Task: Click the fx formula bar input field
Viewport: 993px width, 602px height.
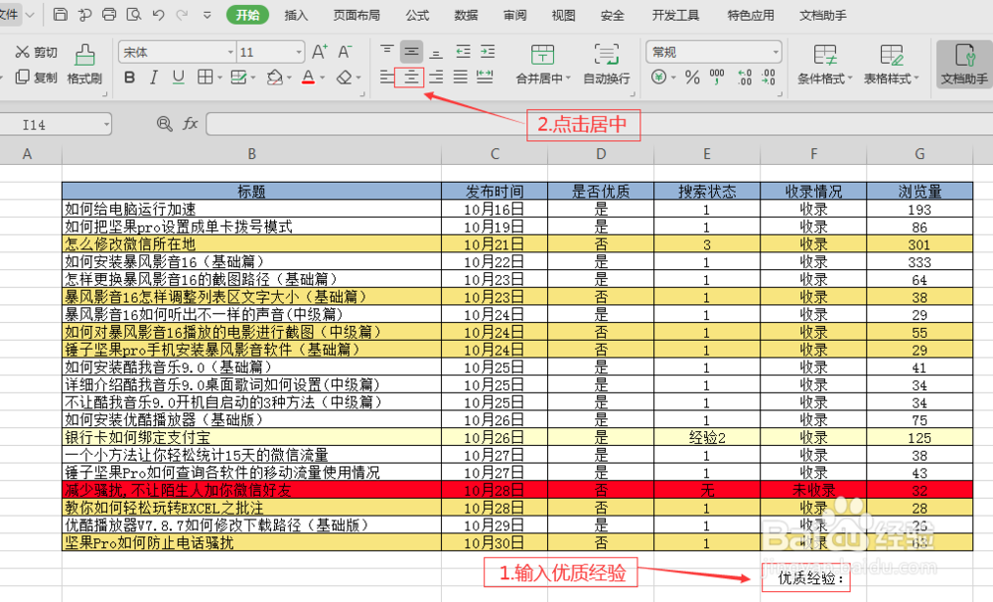Action: pos(397,123)
